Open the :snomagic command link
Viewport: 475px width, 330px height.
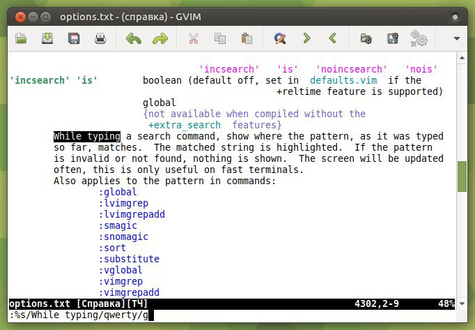pos(123,237)
